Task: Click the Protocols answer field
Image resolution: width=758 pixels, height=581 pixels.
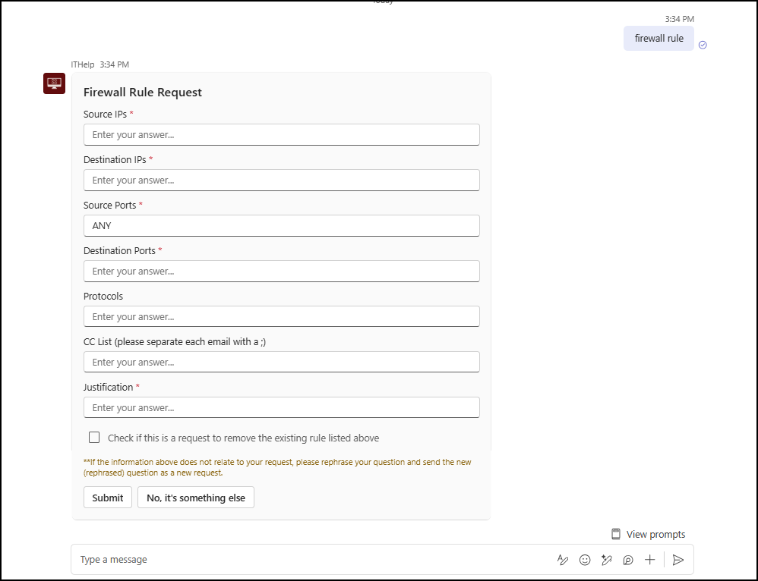Action: pos(281,316)
